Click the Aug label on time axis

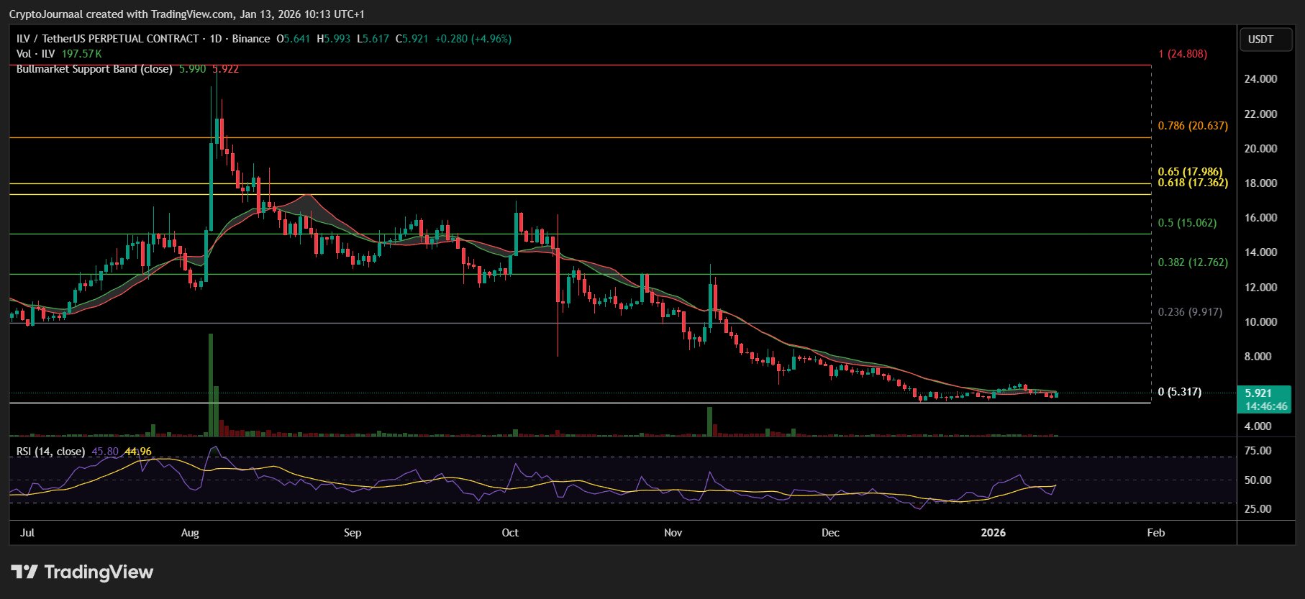190,533
